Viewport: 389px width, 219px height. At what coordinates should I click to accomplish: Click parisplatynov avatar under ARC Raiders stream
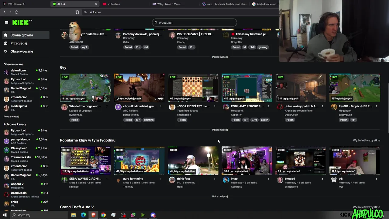tap(118, 107)
